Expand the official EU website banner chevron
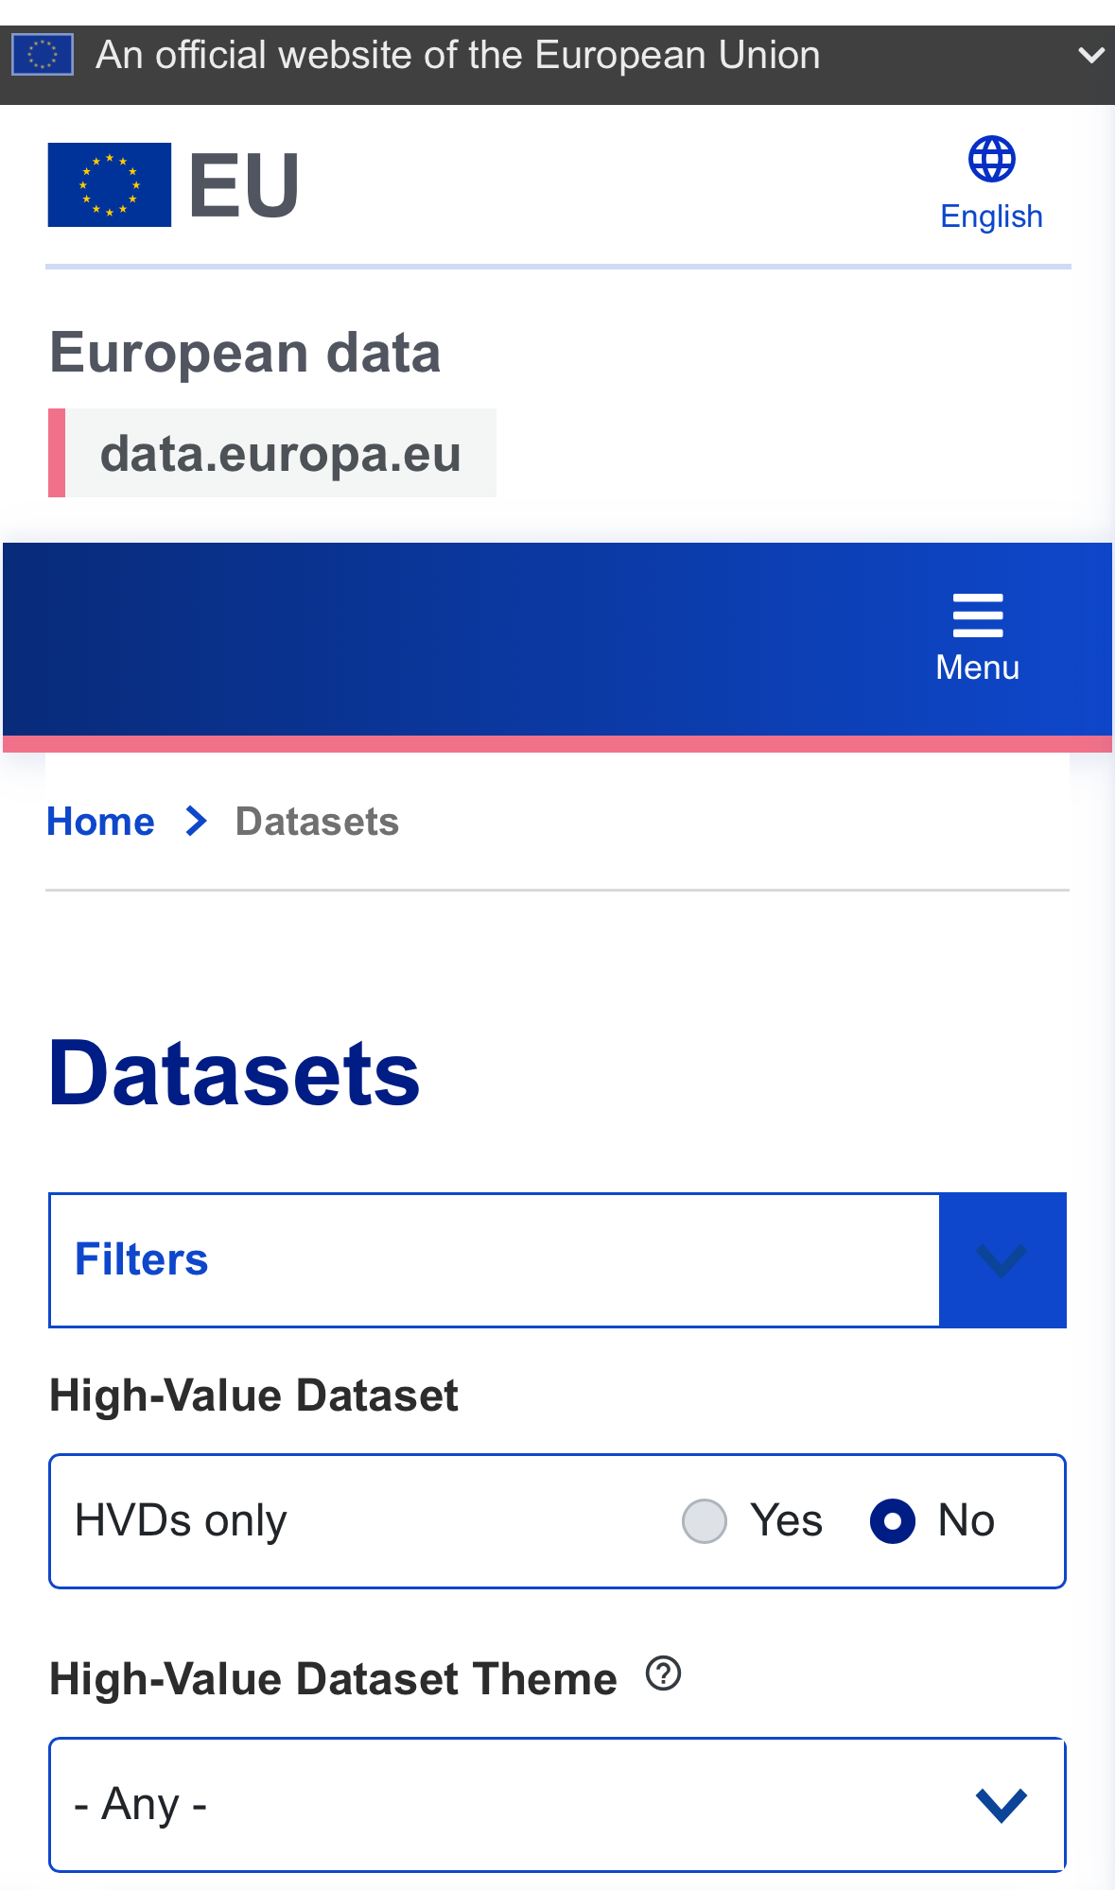Screen dimensions: 1115x1890 click(x=1090, y=56)
